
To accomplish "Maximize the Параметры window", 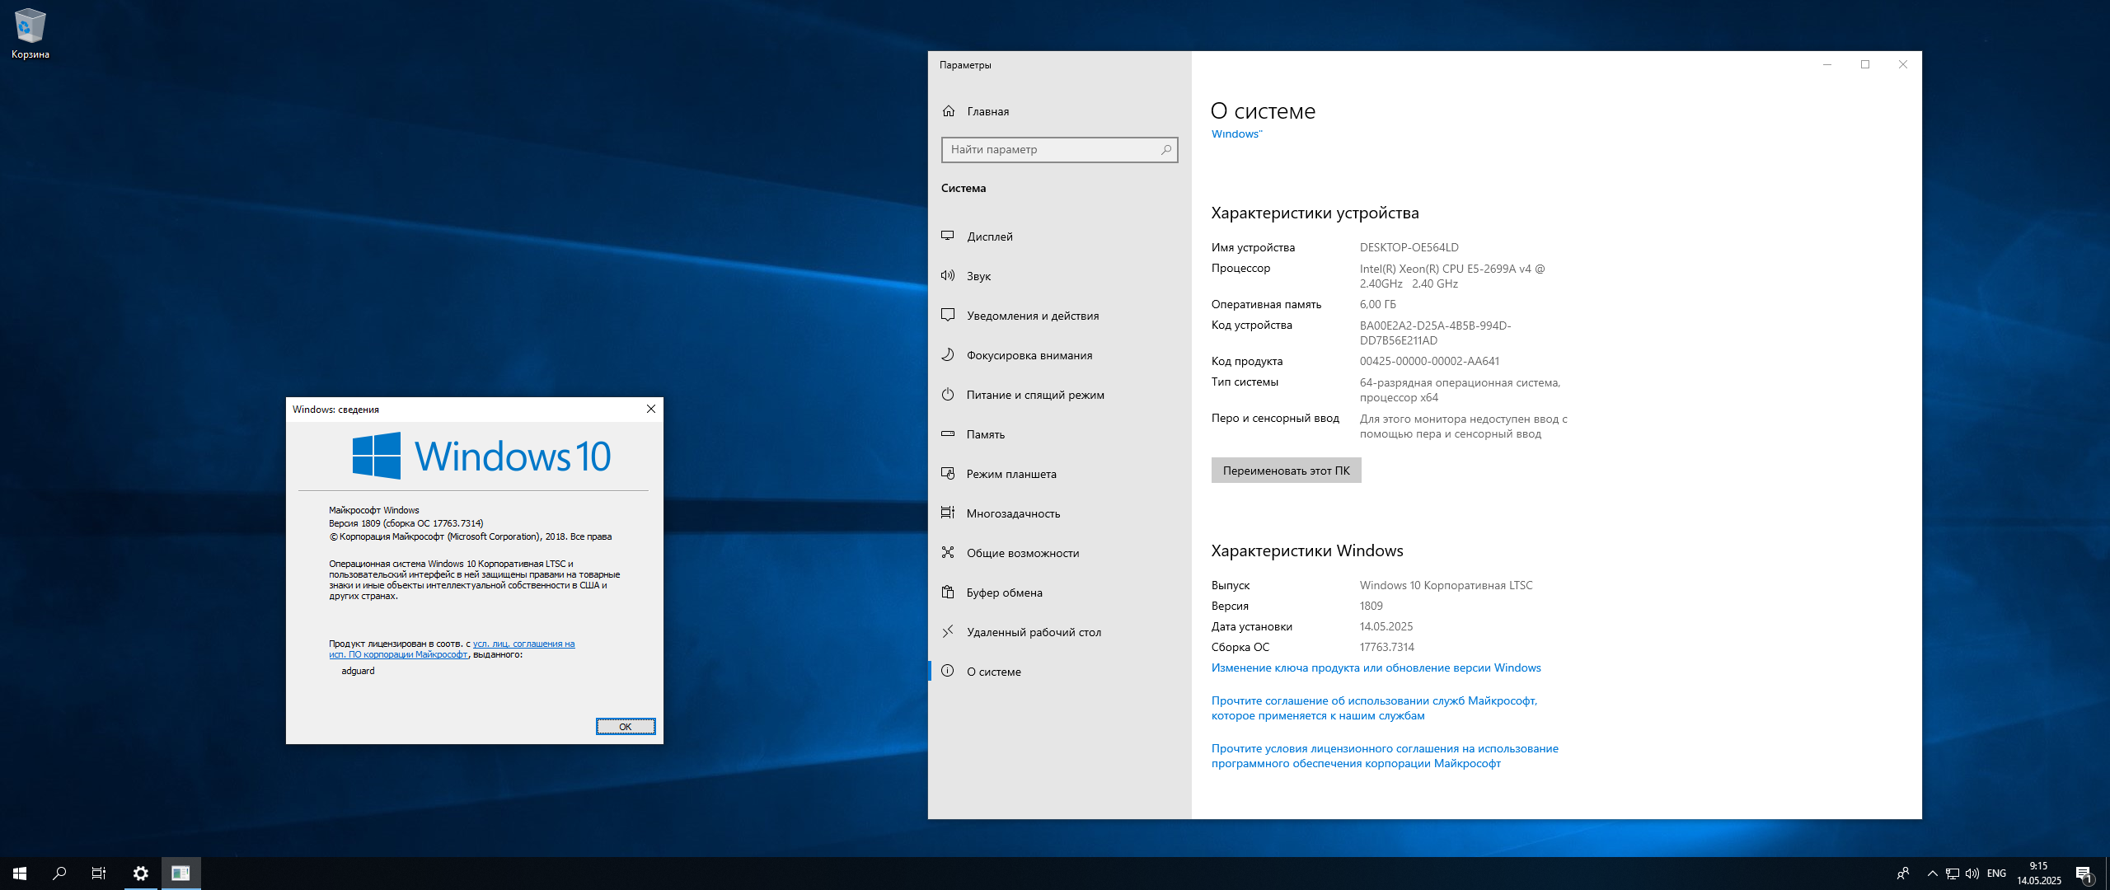I will tap(1864, 65).
